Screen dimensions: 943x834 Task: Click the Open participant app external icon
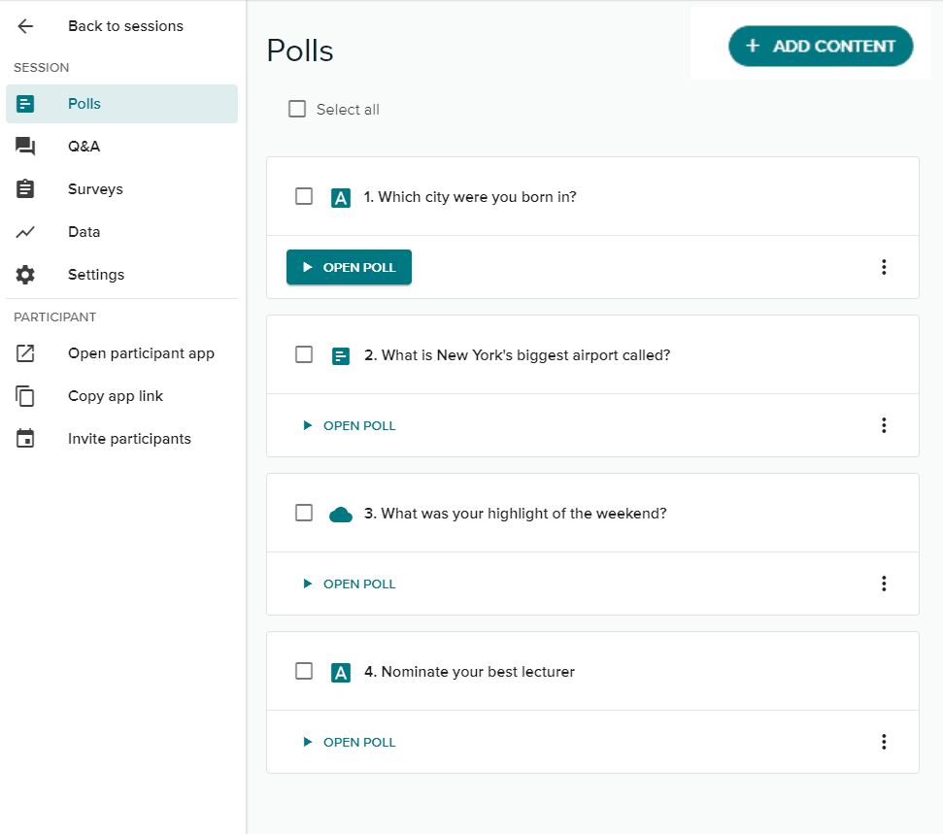point(25,353)
